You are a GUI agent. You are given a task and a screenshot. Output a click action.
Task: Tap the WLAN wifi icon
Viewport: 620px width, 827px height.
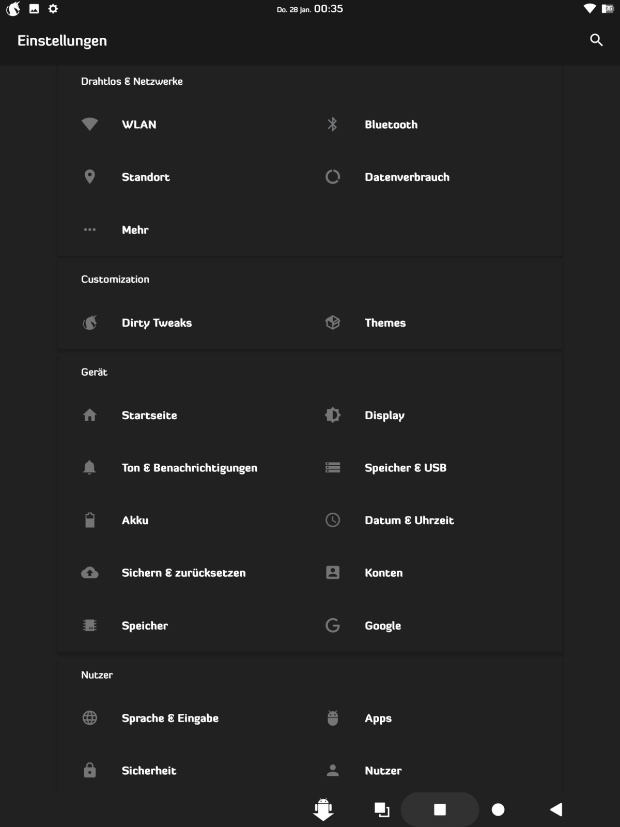click(x=90, y=124)
